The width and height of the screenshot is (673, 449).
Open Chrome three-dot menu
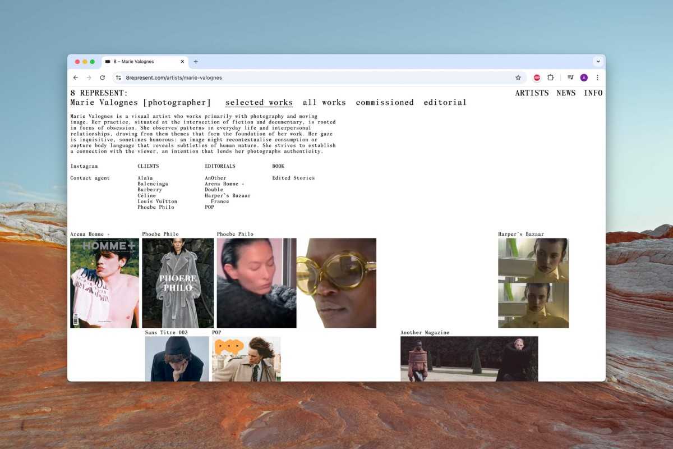[597, 77]
